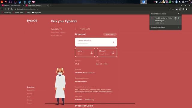This screenshot has width=192, height=108.
Task: Click Show all downloads
Action: click(x=158, y=27)
